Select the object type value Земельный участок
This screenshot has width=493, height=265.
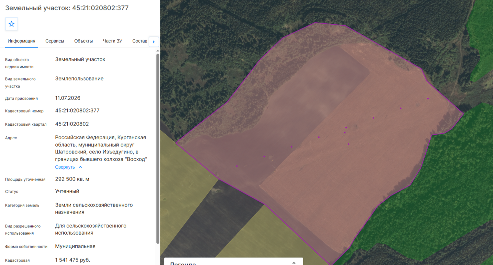click(x=80, y=59)
